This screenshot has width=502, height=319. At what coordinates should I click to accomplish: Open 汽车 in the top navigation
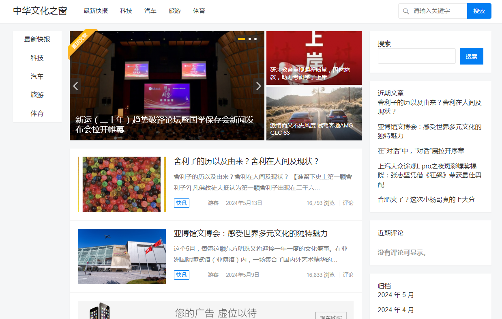click(150, 11)
